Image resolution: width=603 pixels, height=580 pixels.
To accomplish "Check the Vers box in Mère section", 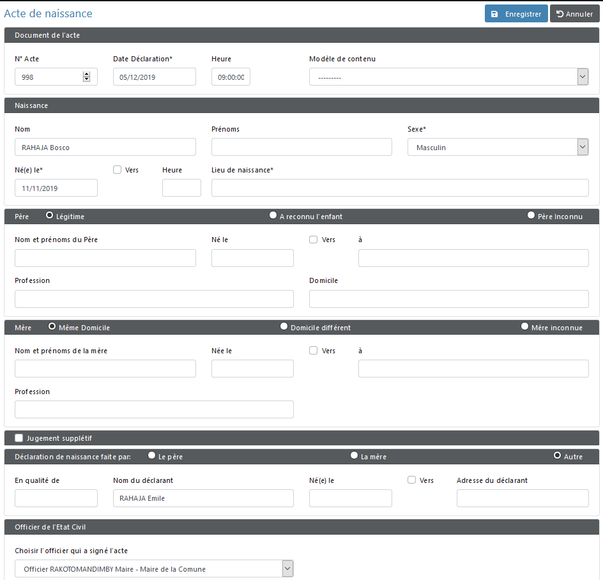I will [x=314, y=351].
